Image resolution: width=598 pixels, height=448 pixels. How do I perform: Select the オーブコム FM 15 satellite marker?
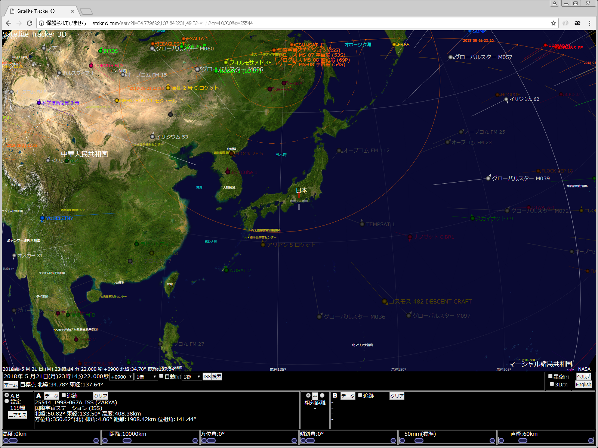coord(123,75)
